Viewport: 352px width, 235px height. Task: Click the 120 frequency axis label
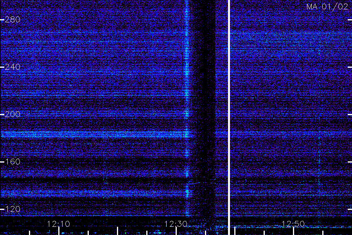tap(13, 209)
